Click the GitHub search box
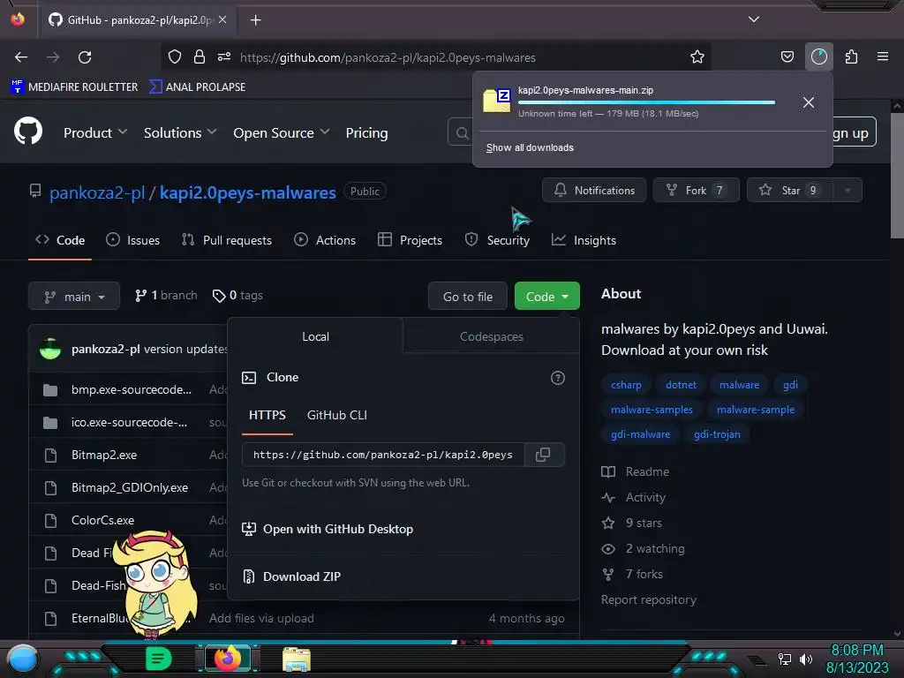This screenshot has height=678, width=904. click(x=460, y=132)
